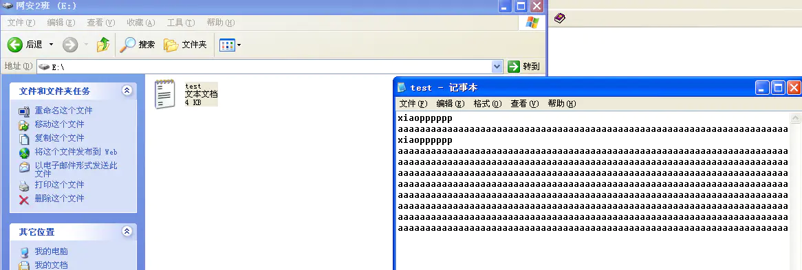Minimize the test Notepad window

coord(762,88)
